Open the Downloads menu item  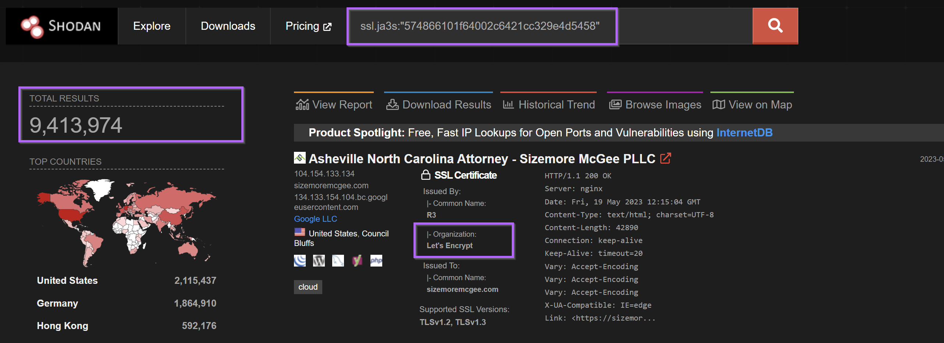click(x=228, y=26)
